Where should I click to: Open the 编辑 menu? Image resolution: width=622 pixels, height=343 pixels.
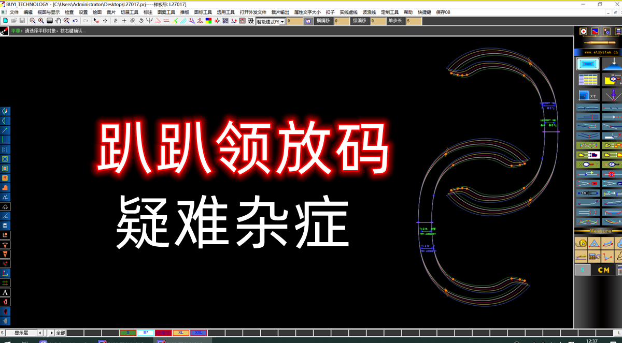pyautogui.click(x=28, y=12)
